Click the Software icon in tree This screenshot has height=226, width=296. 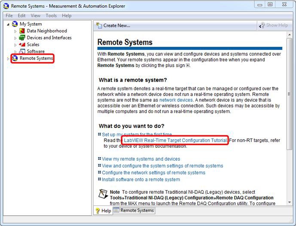pyautogui.click(x=22, y=51)
